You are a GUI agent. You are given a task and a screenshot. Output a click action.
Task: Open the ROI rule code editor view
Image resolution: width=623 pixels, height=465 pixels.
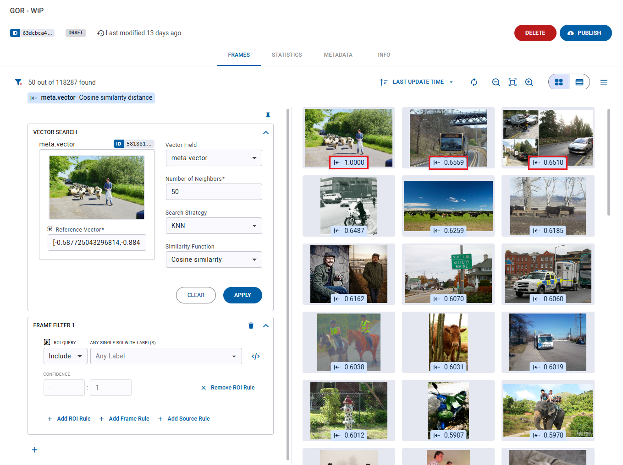[255, 356]
